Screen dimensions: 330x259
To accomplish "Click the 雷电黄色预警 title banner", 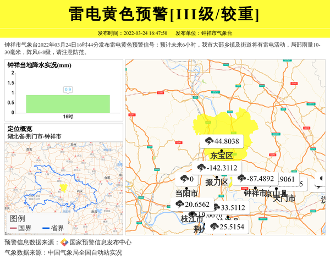I will click(164, 14).
